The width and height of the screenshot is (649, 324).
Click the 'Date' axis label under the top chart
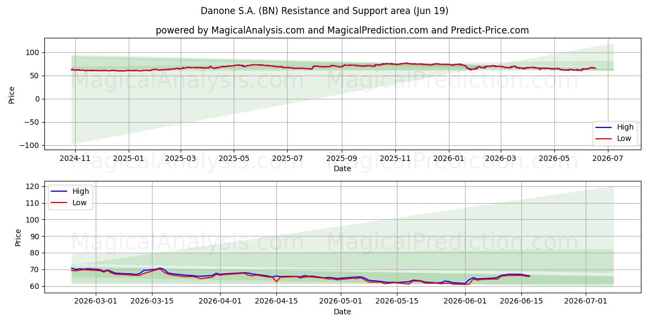coord(342,169)
